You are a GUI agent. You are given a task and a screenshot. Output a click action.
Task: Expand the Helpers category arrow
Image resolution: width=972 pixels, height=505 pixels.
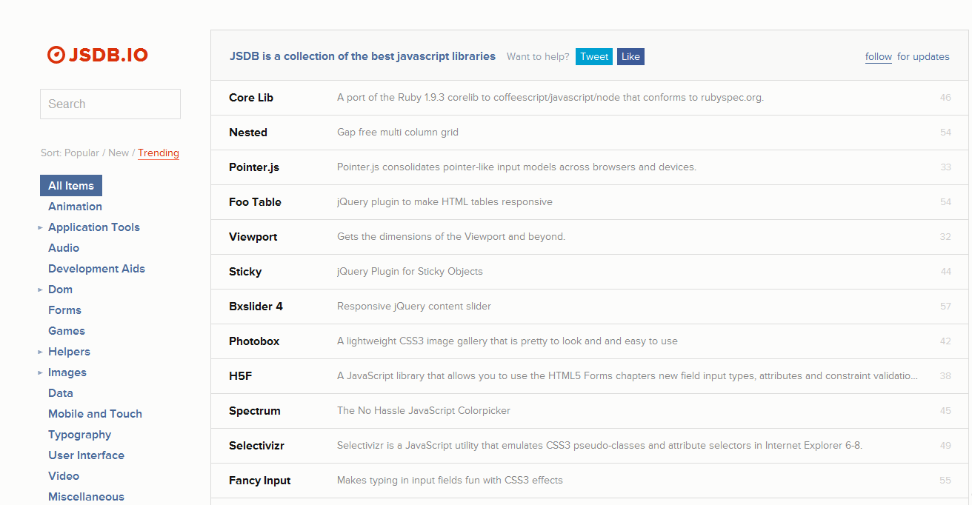tap(41, 352)
